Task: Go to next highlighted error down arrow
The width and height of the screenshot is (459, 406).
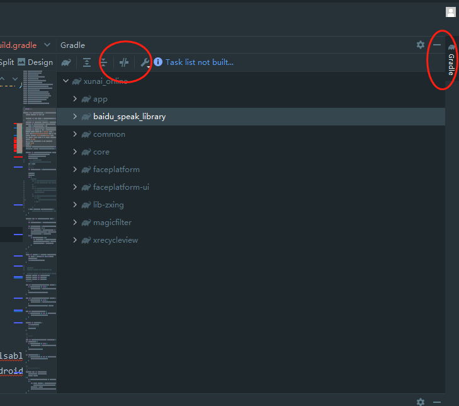Action: coord(15,79)
